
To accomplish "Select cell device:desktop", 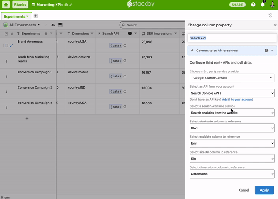I will click(80, 61).
